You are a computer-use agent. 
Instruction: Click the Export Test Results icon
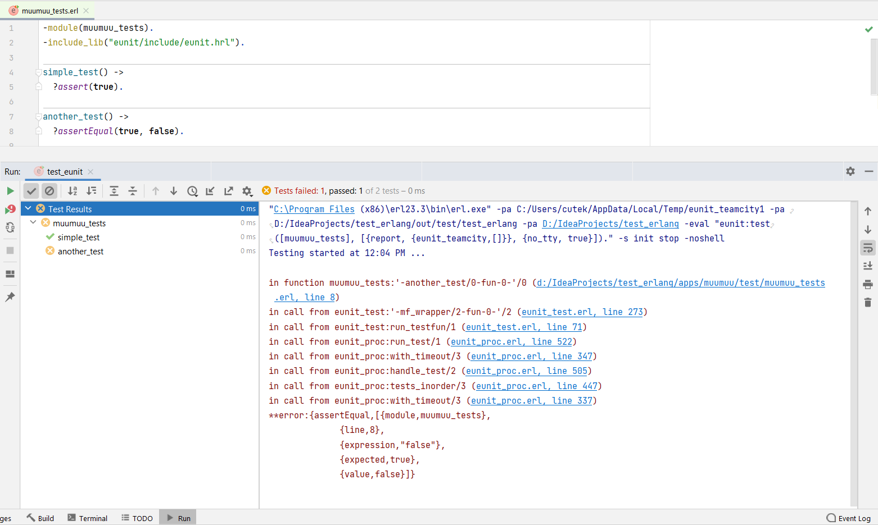coord(228,191)
